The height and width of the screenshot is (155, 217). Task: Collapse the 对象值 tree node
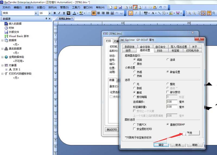[2, 65]
